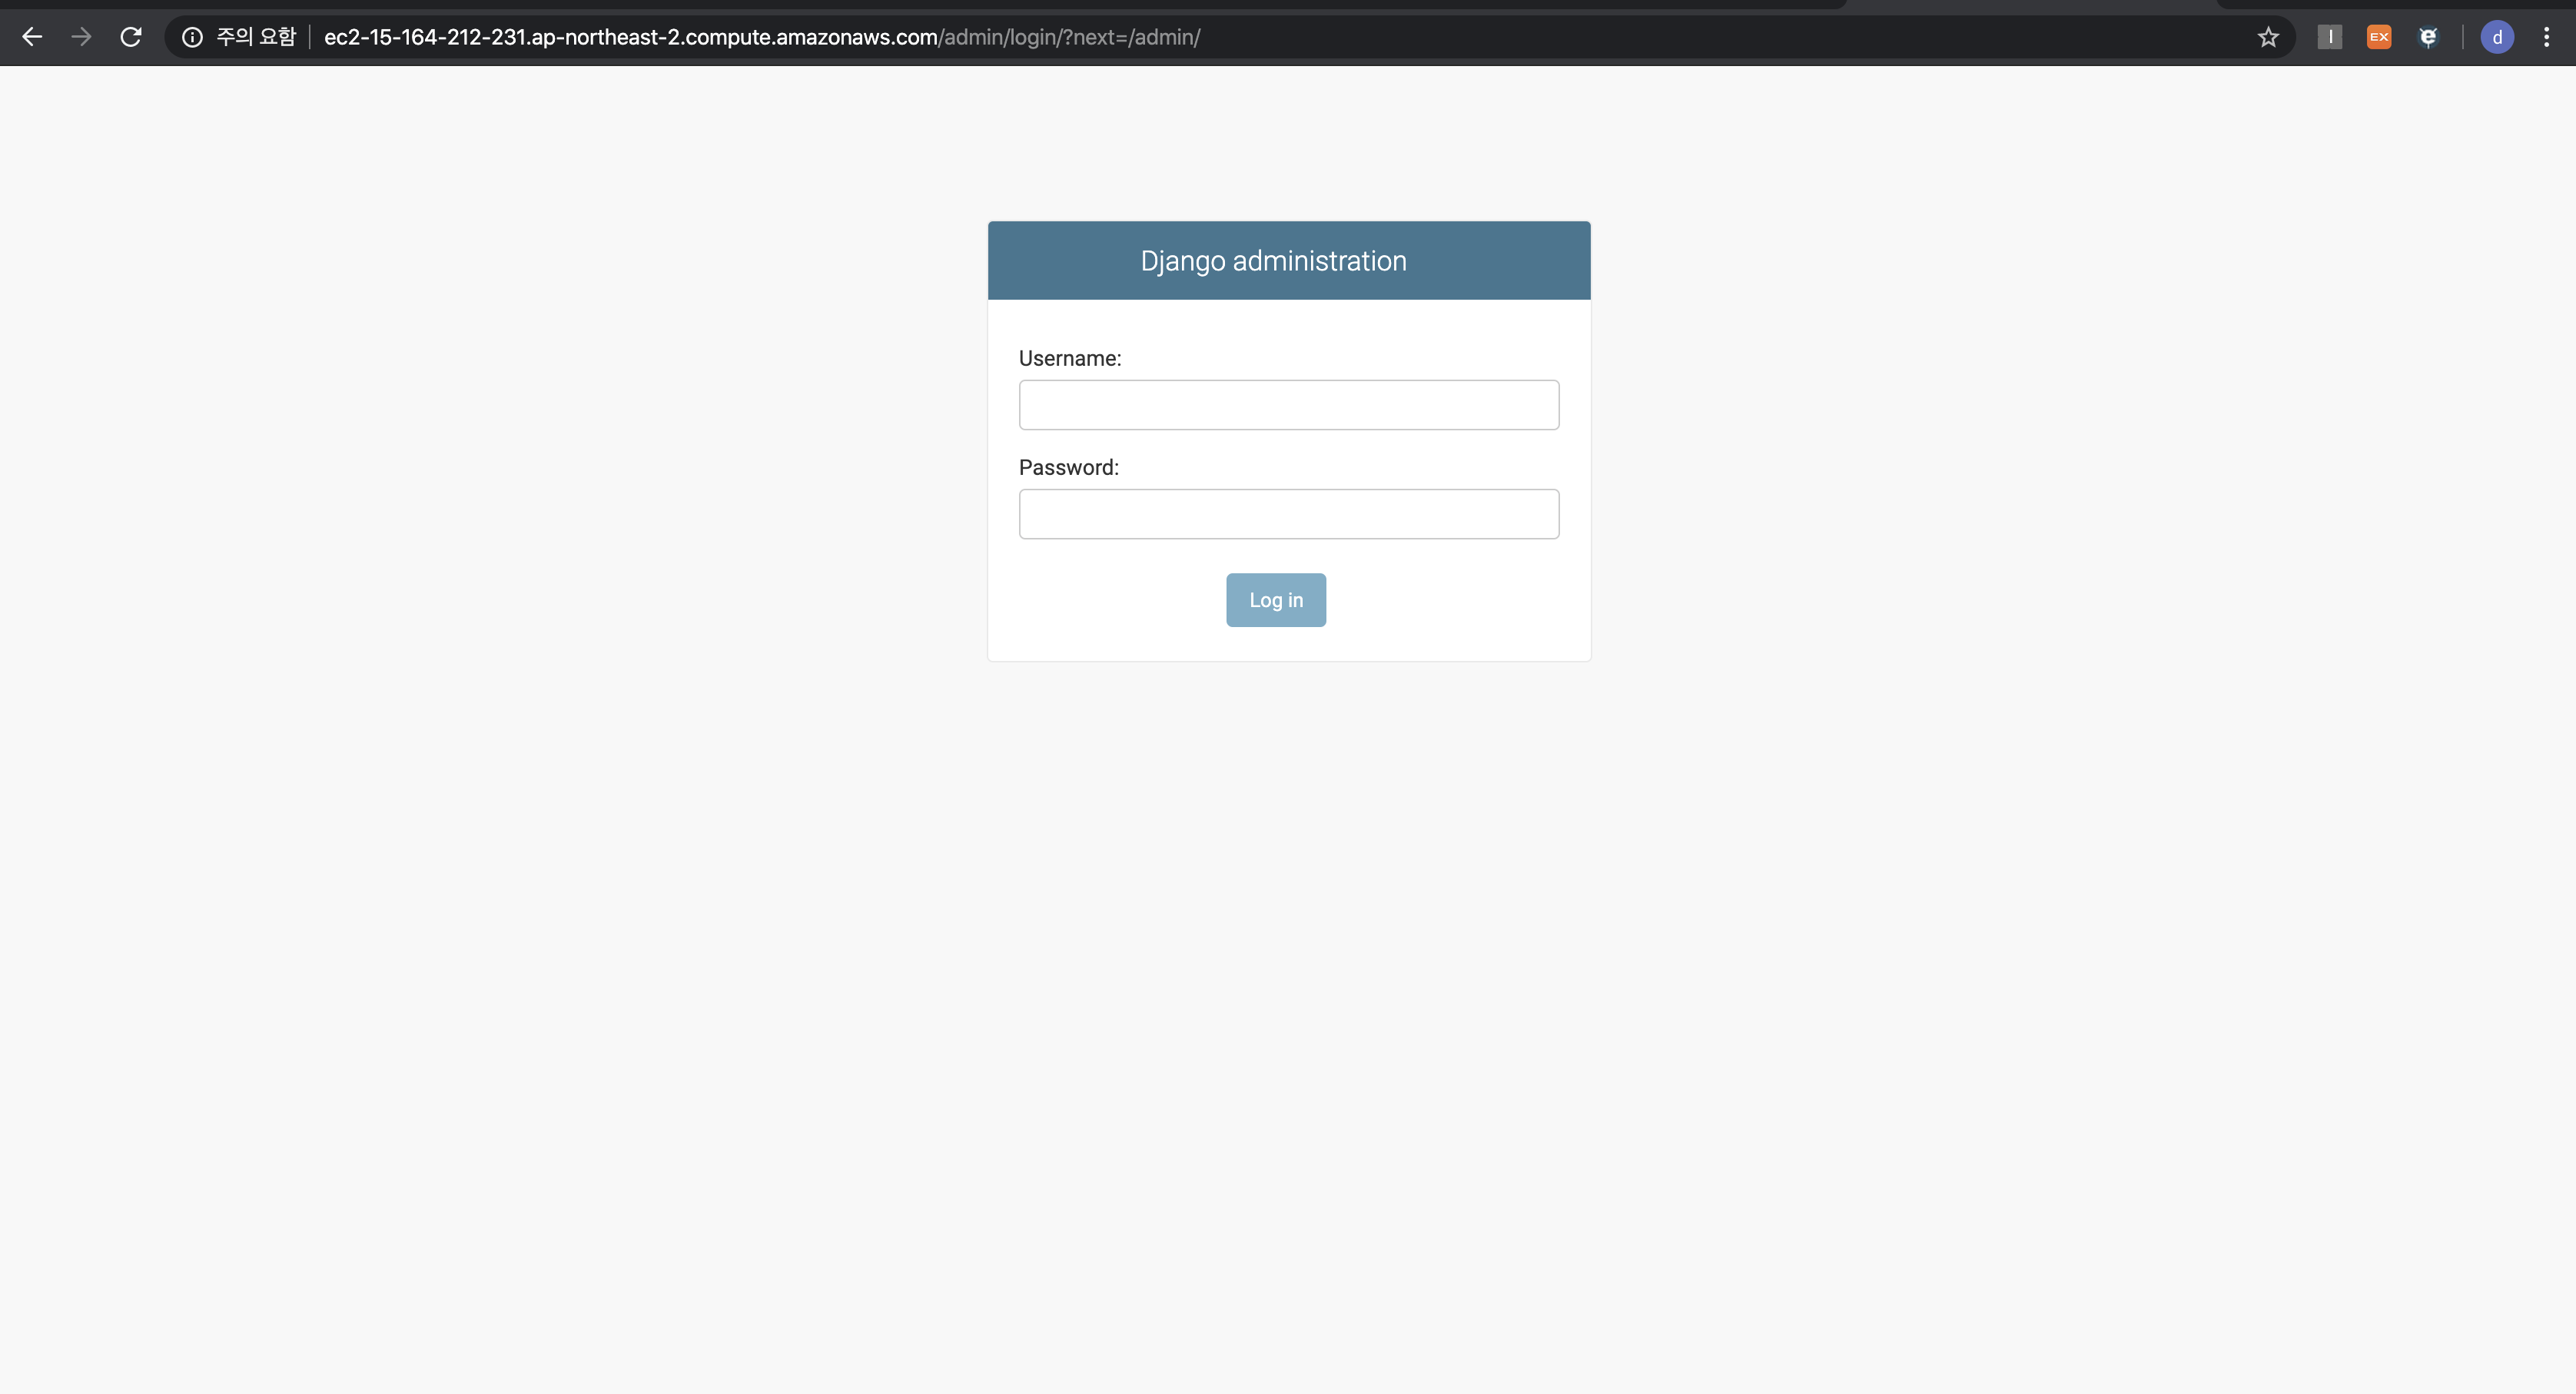Viewport: 2576px width, 1394px height.
Task: Click the dark circular "e" extension icon
Action: pyautogui.click(x=2428, y=37)
